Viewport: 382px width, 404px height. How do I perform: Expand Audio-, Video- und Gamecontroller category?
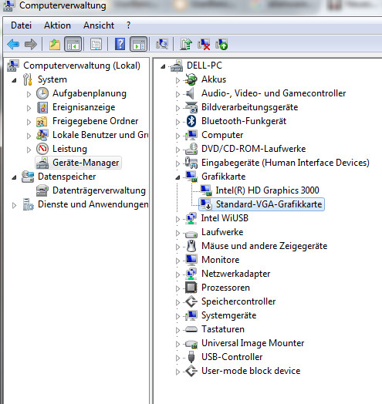[x=177, y=94]
